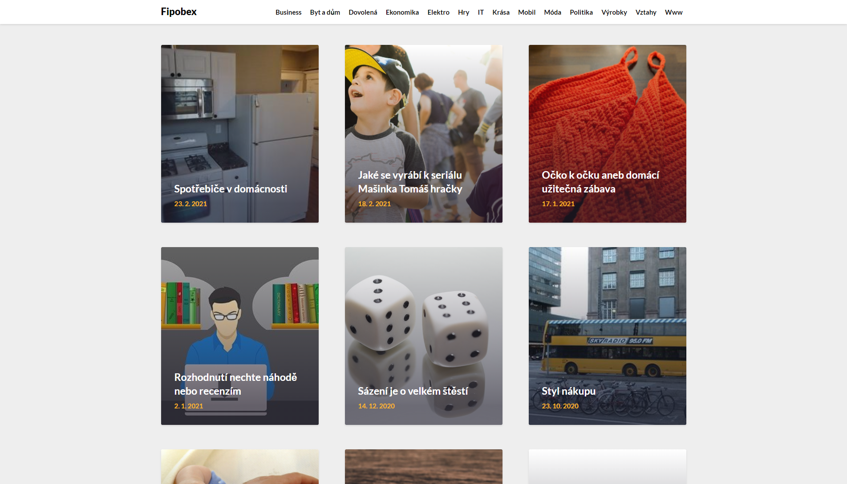The image size is (847, 484).
Task: Select Krása in the navigation
Action: click(501, 12)
